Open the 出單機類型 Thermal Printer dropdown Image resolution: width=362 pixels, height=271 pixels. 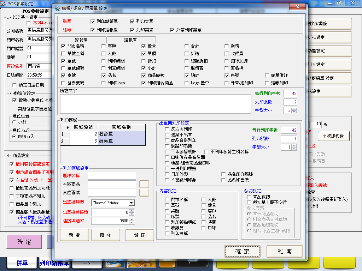[x=131, y=203]
